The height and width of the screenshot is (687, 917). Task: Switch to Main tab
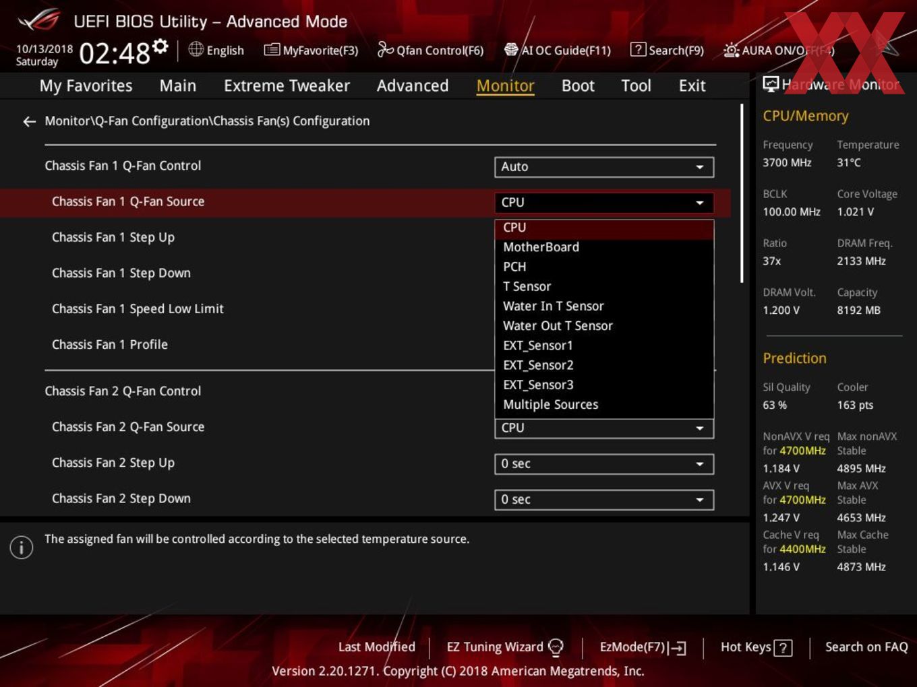[178, 86]
